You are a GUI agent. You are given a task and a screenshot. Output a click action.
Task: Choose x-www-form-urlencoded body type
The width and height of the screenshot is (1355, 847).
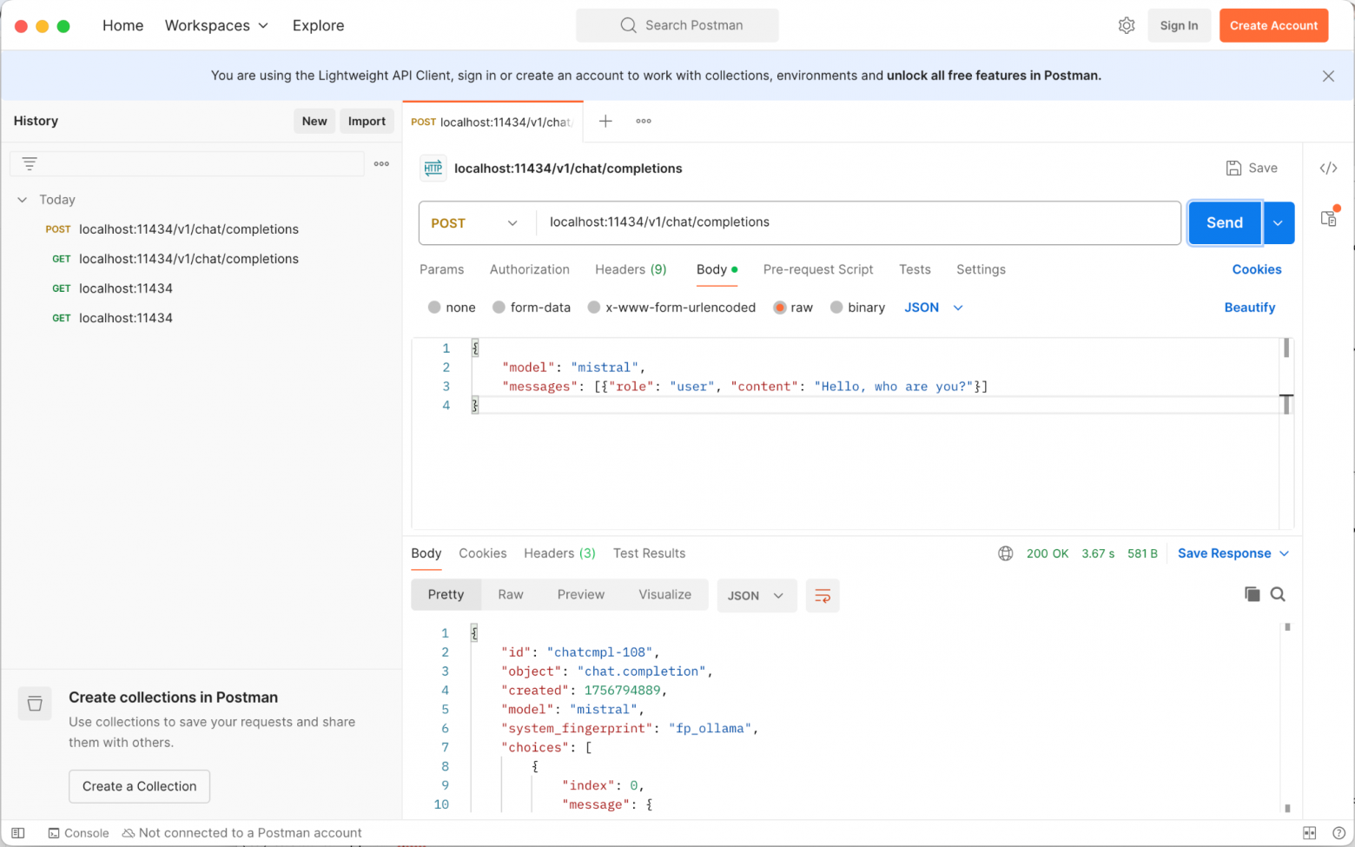(x=594, y=308)
